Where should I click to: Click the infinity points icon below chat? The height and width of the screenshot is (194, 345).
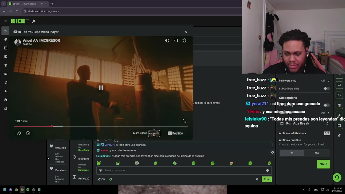coord(101,179)
